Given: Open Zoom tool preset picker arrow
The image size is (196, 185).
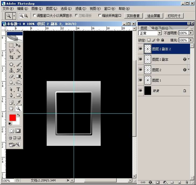Looking at the screenshot, I should (14, 16).
